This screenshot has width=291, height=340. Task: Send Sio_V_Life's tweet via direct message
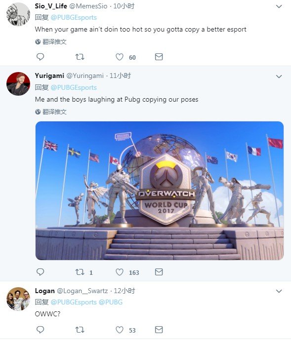(x=159, y=57)
